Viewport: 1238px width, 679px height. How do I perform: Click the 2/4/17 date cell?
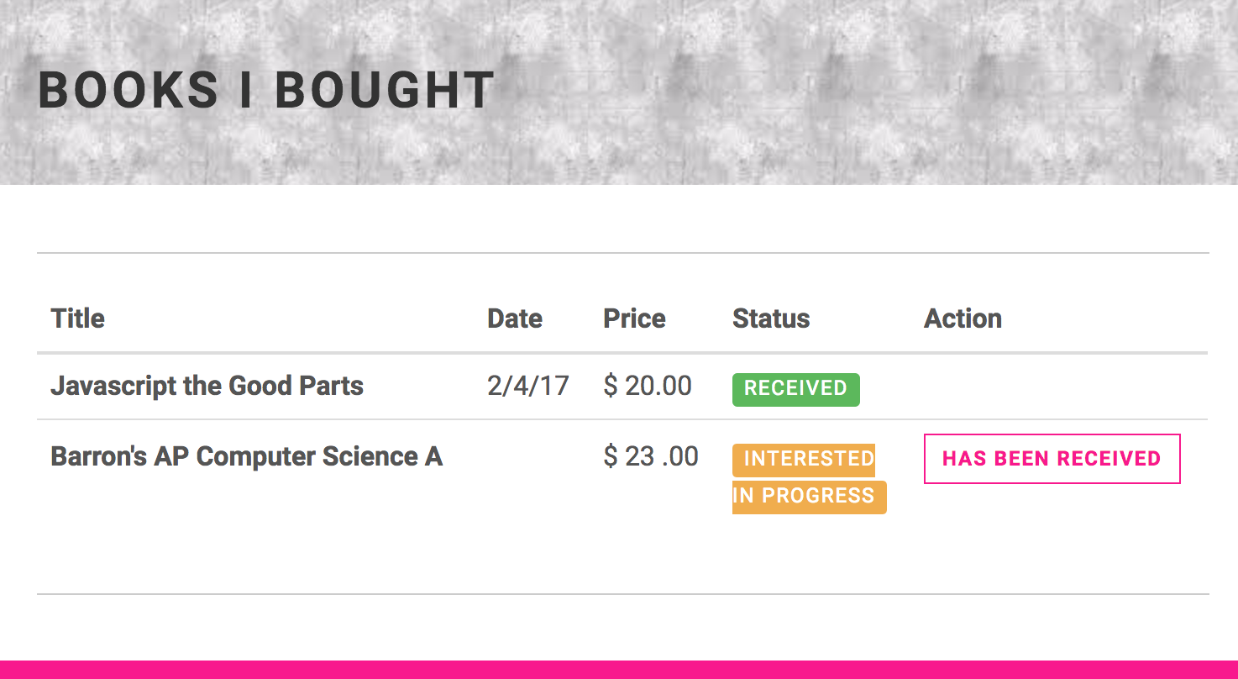527,386
